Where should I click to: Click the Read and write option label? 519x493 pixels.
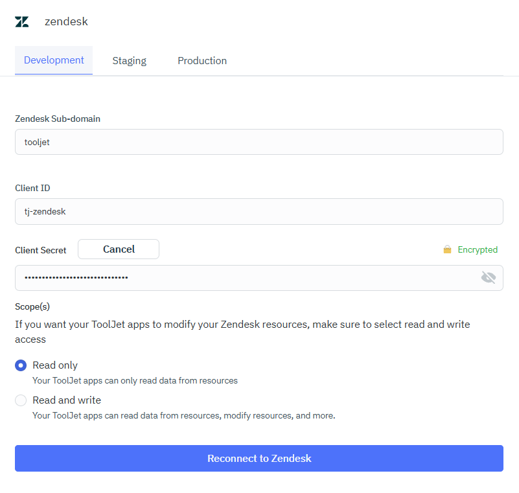[66, 400]
